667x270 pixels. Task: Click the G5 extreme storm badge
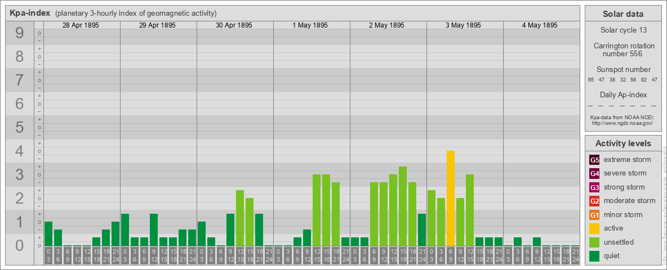(594, 160)
